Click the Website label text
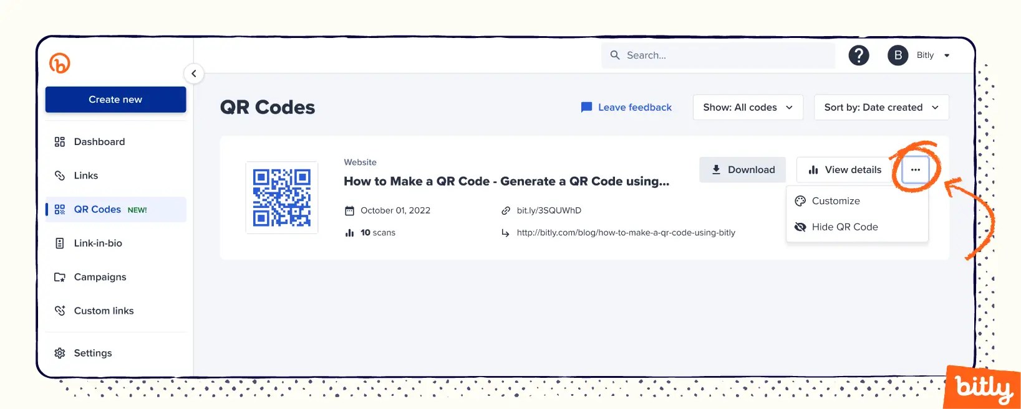The image size is (1021, 409). tap(360, 162)
